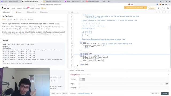Click Use Example Testcases link
Image resolution: width=171 pixels, height=96 pixels.
[x=83, y=94]
